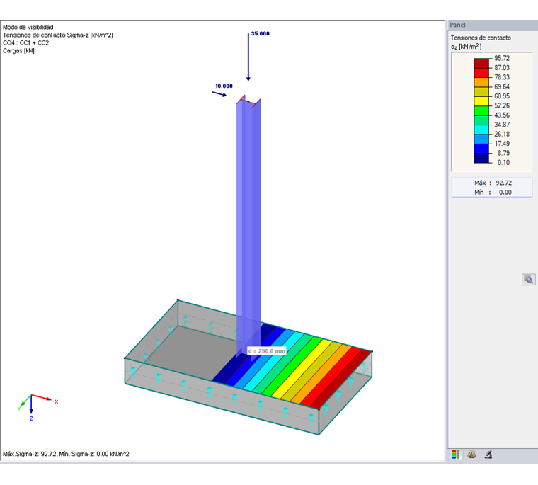538x485 pixels.
Task: Click the legend value 8.79
Action: click(504, 153)
